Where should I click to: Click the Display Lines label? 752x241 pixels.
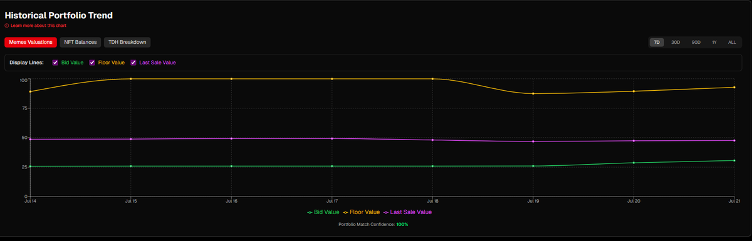tap(26, 63)
